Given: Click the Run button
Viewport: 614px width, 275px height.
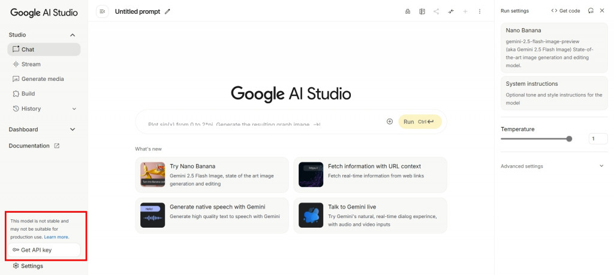Looking at the screenshot, I should pos(420,122).
